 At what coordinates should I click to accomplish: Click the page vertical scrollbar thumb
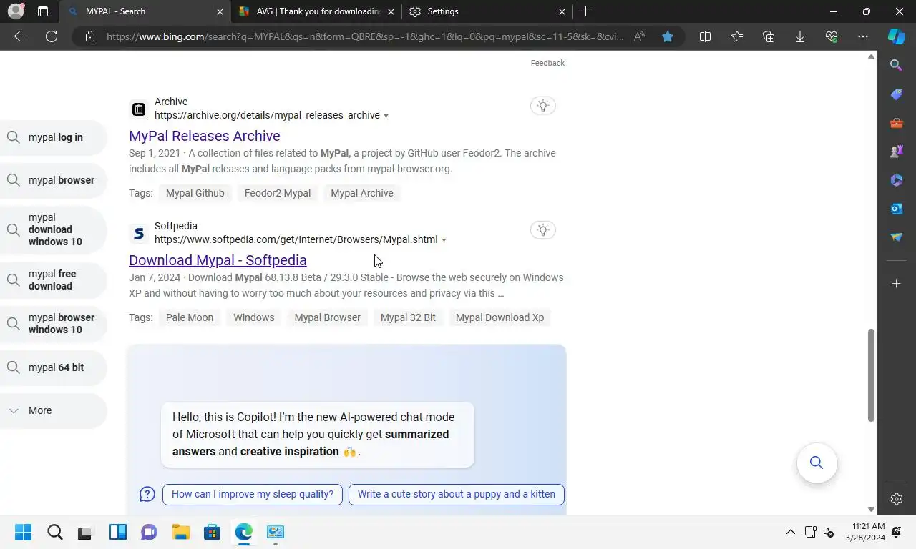(871, 375)
